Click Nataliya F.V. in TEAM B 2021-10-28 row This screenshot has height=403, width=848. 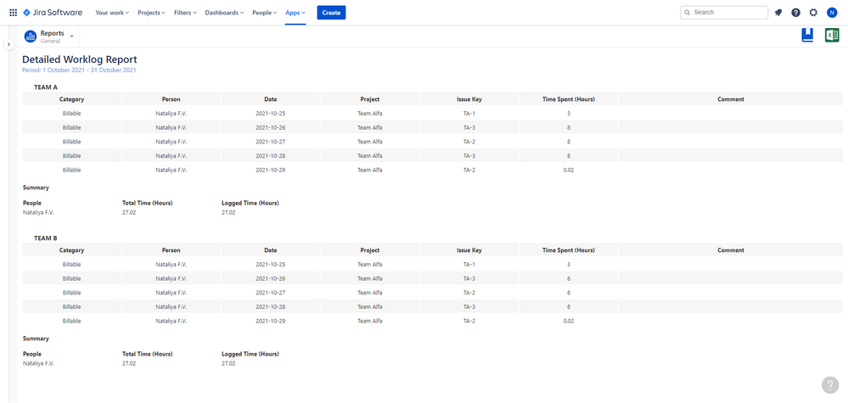[x=171, y=306]
